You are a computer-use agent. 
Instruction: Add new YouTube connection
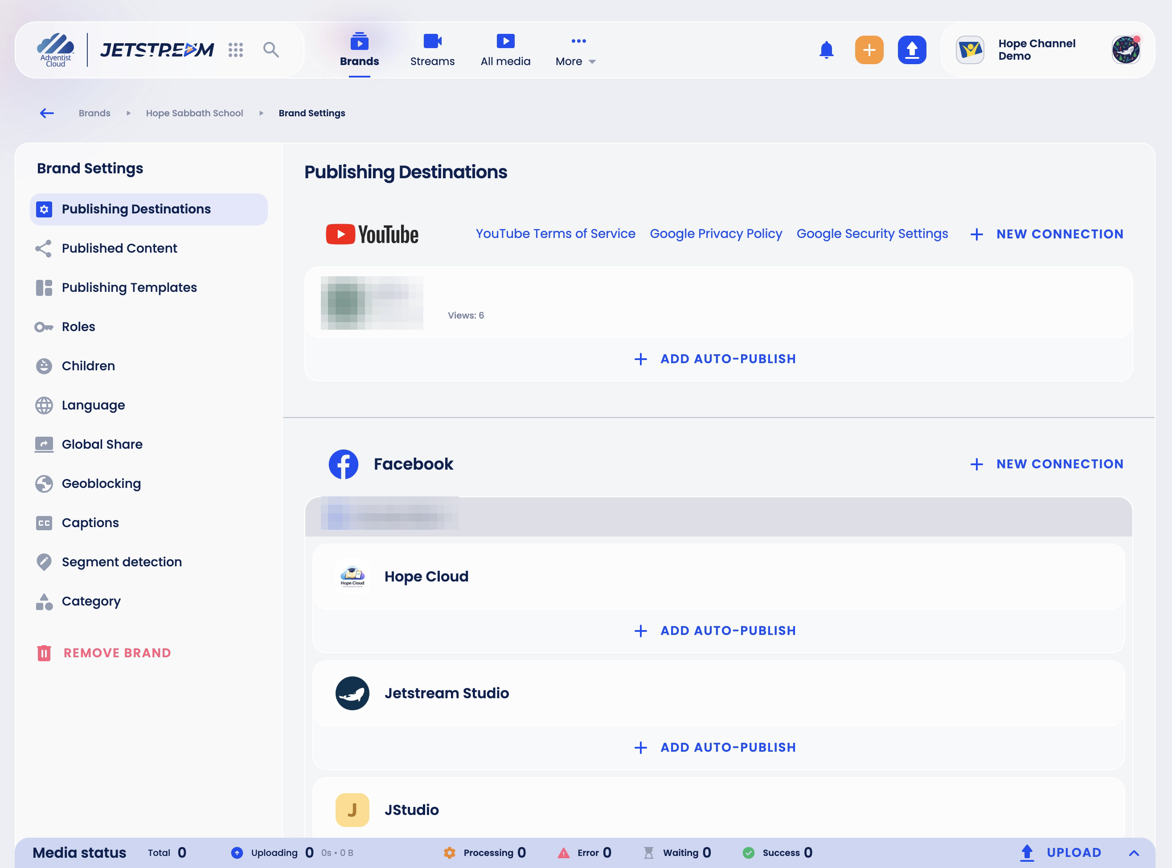tap(1046, 234)
